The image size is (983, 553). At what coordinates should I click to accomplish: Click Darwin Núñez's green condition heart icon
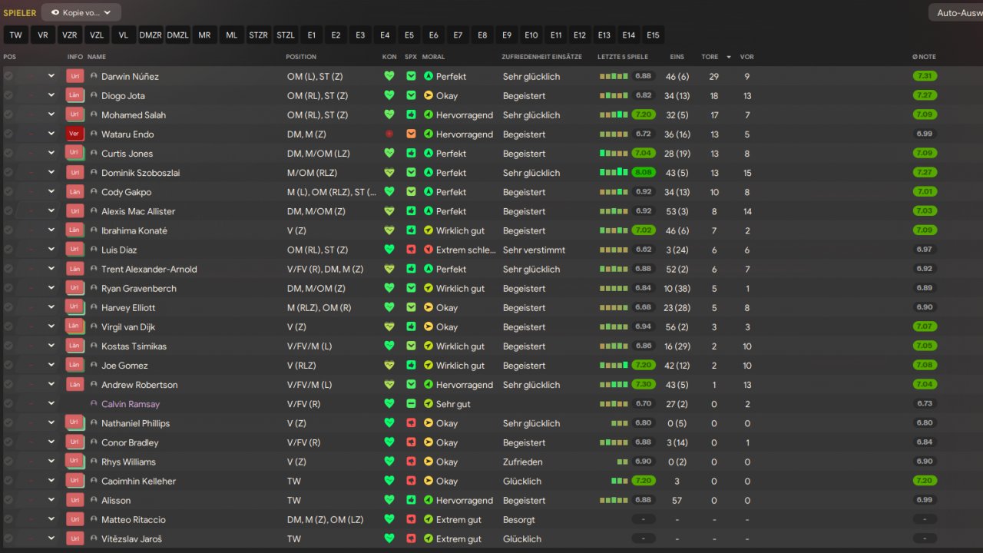click(x=389, y=76)
